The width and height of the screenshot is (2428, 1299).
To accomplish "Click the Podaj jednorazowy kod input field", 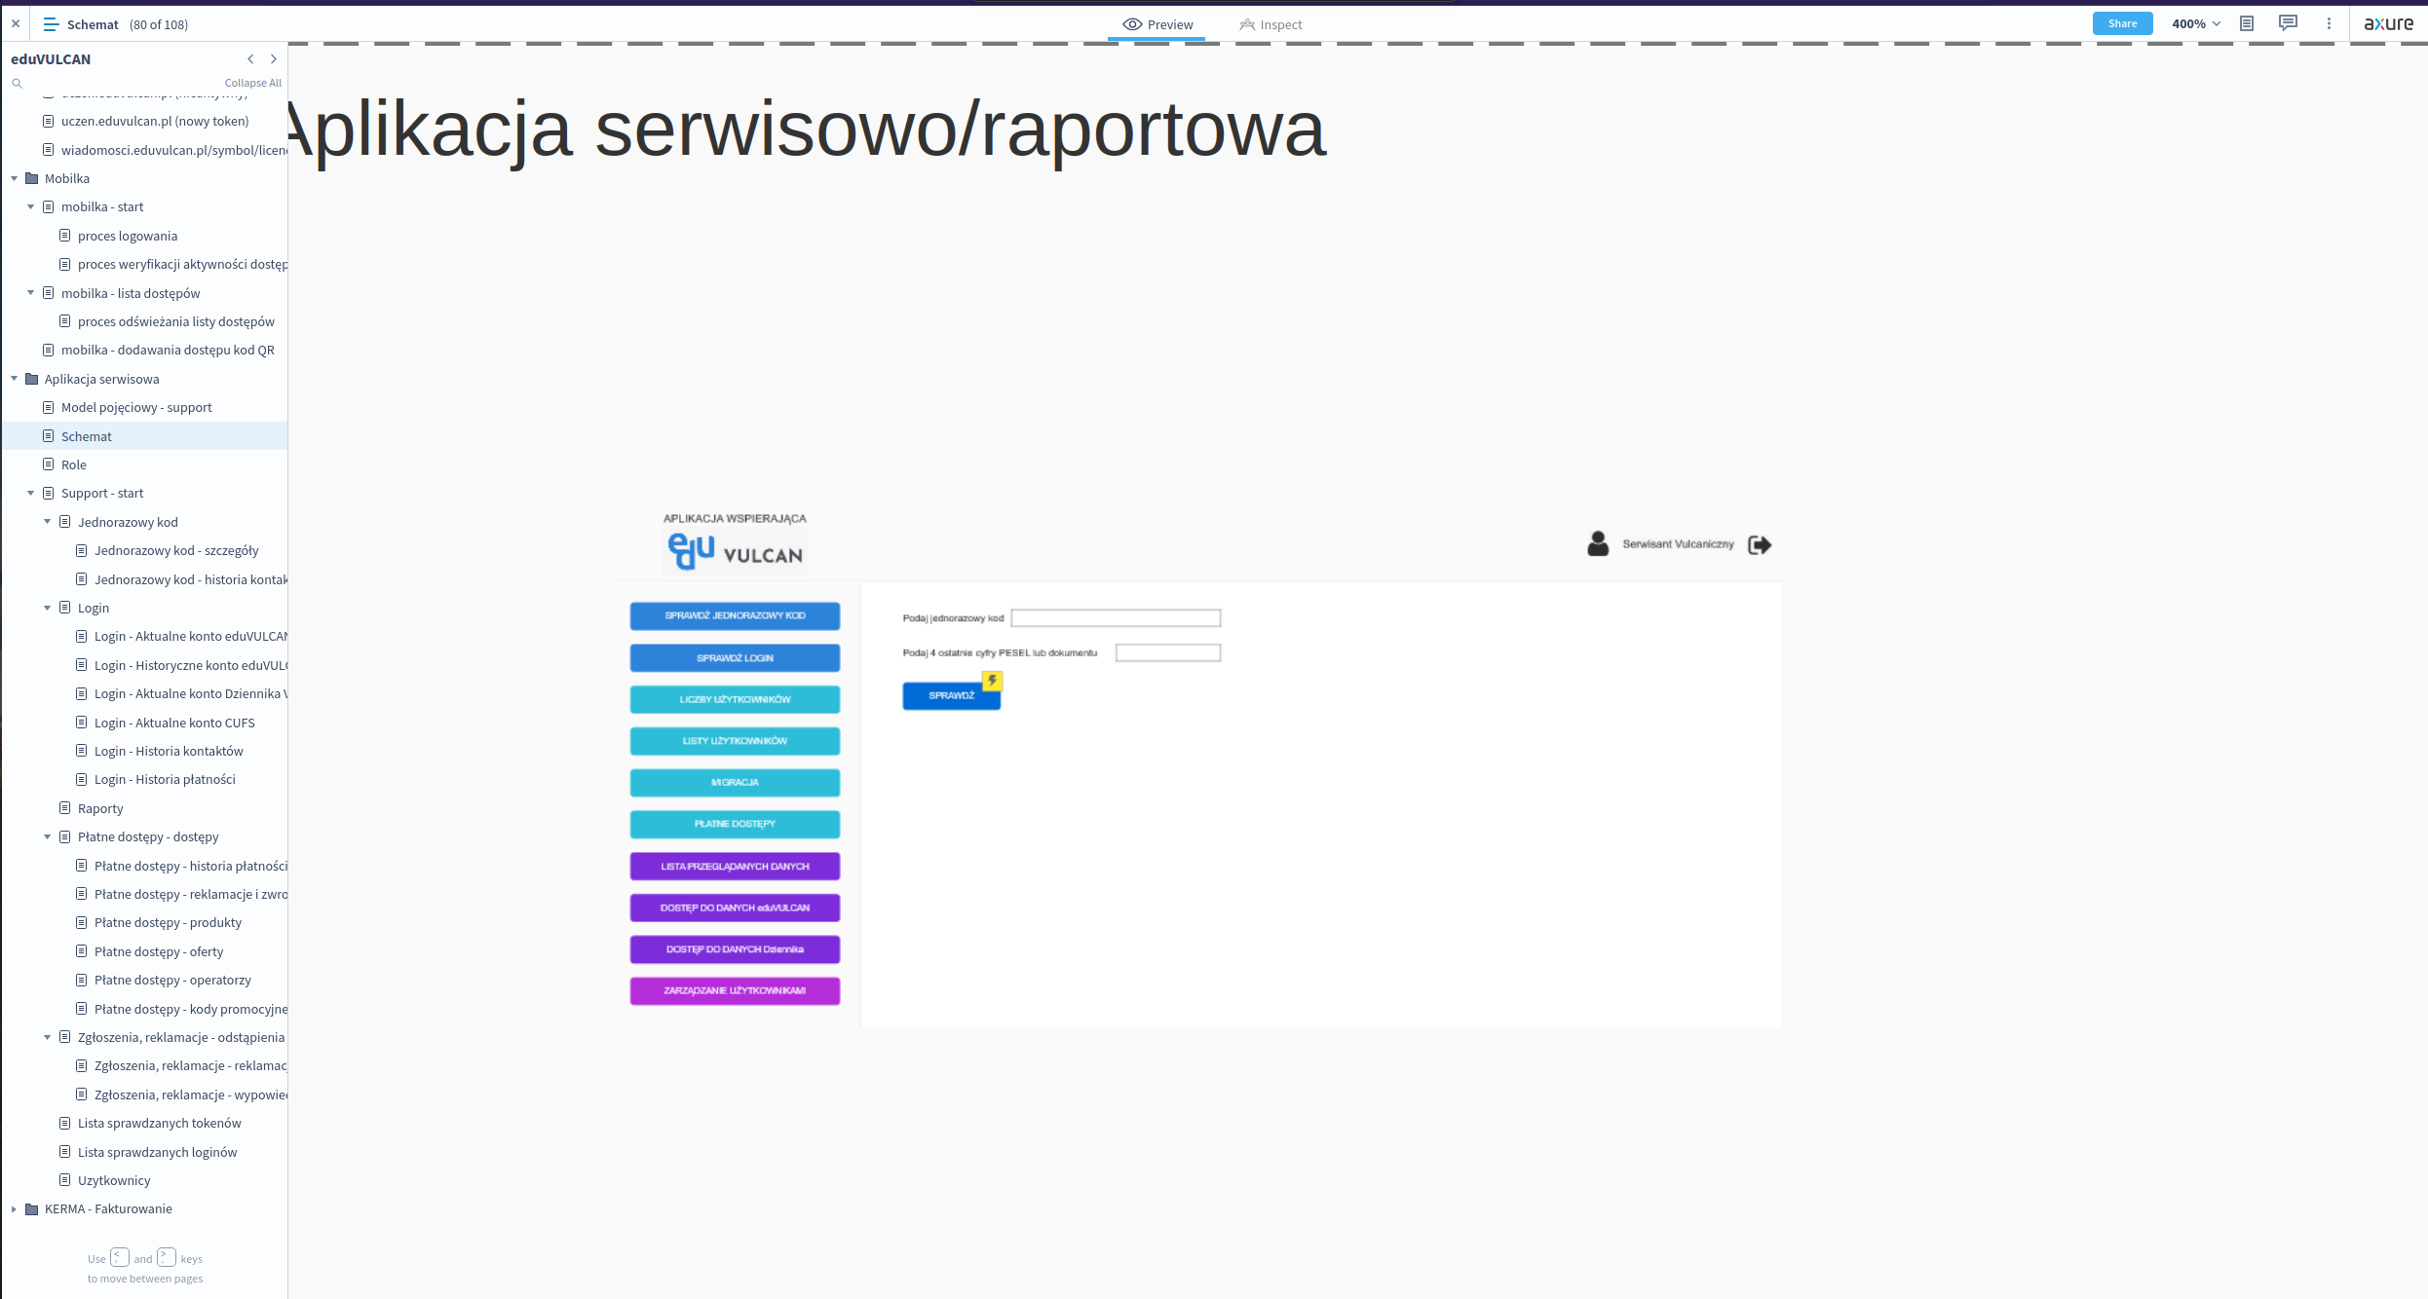I will 1116,618.
